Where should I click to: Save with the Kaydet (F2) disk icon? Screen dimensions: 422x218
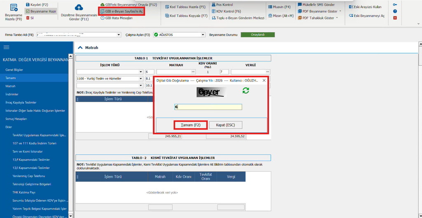[x=28, y=5]
